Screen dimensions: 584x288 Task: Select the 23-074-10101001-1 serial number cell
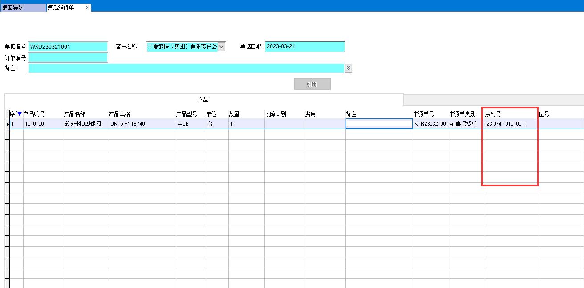point(507,124)
